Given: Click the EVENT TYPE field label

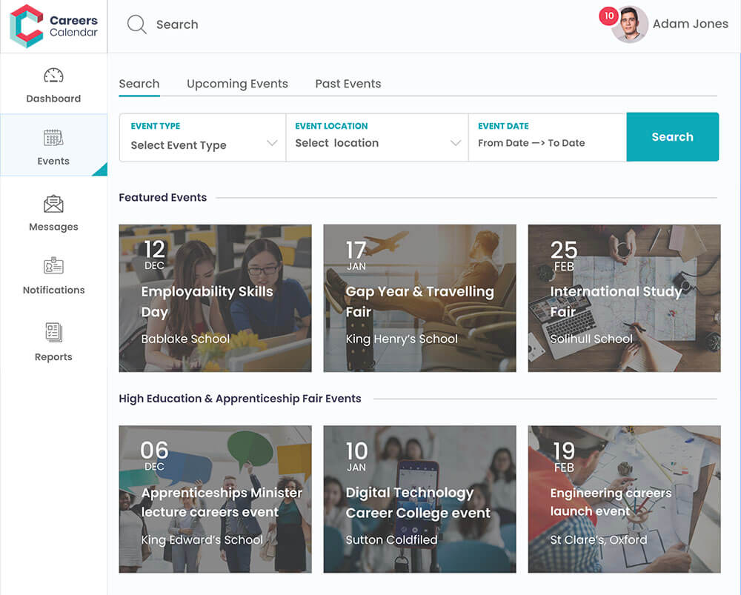Looking at the screenshot, I should [156, 126].
